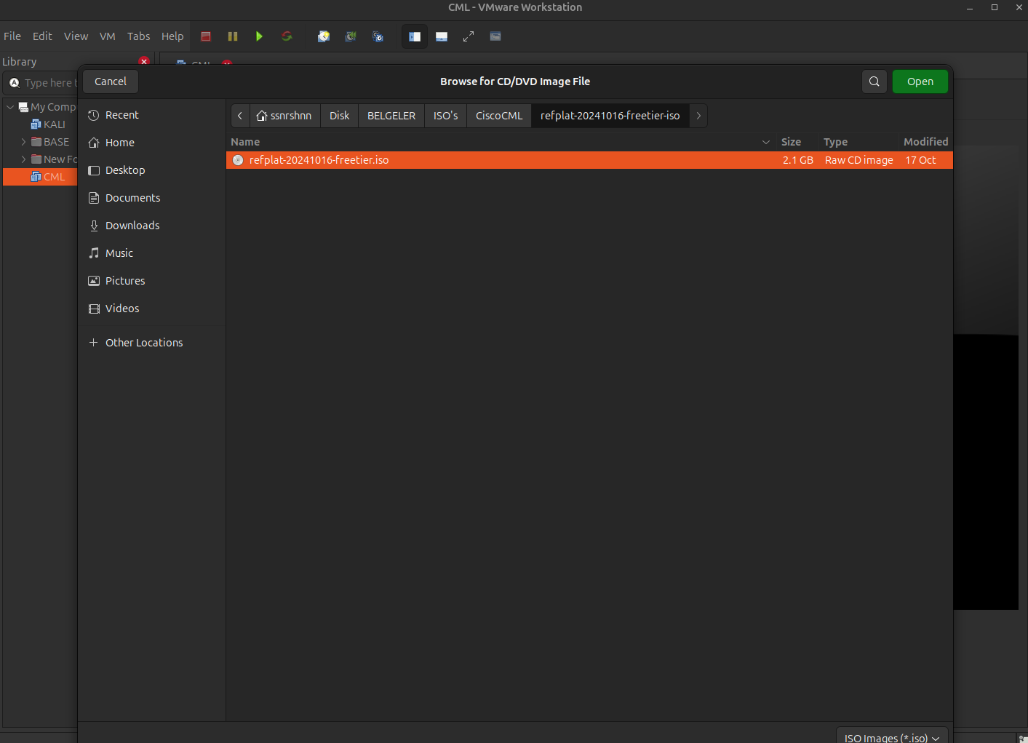The width and height of the screenshot is (1028, 743).
Task: Toggle the thumbnail bar view button
Action: 442,36
